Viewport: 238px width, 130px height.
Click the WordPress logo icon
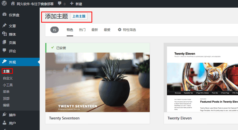click(4, 4)
